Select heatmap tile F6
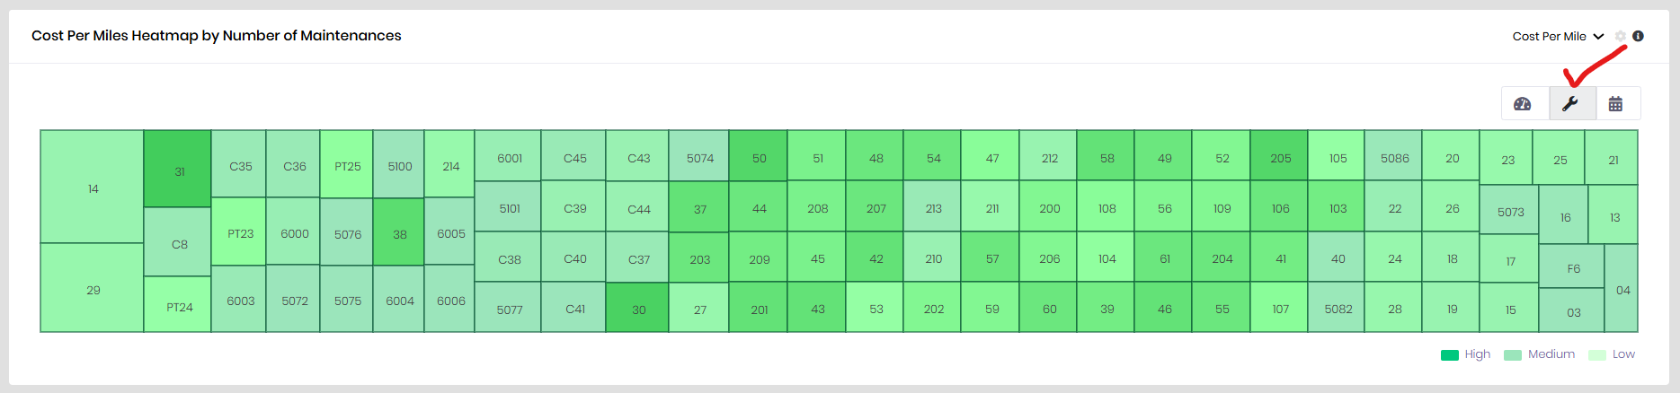Image resolution: width=1680 pixels, height=393 pixels. coord(1573,267)
